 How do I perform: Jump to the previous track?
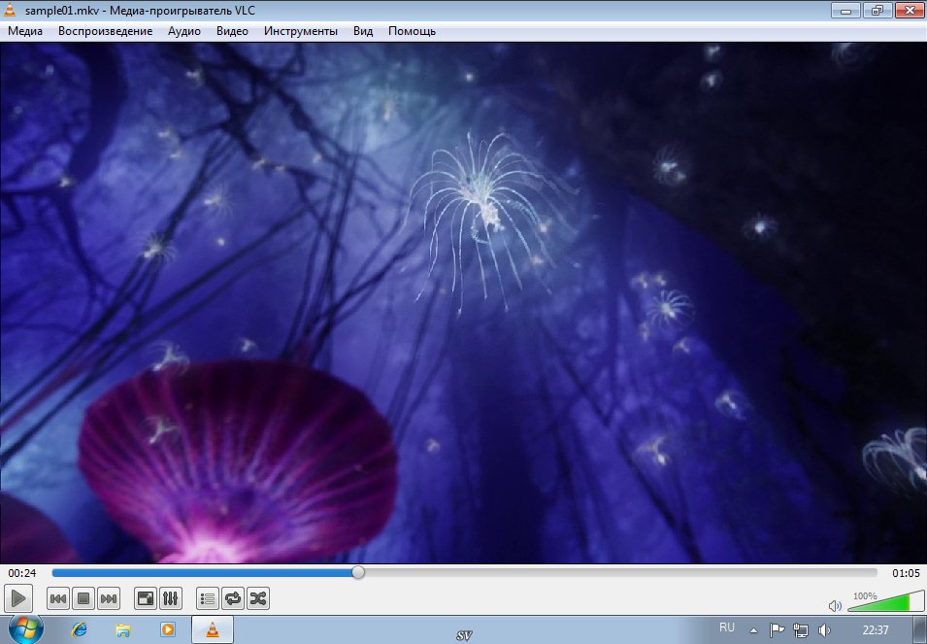(x=58, y=599)
